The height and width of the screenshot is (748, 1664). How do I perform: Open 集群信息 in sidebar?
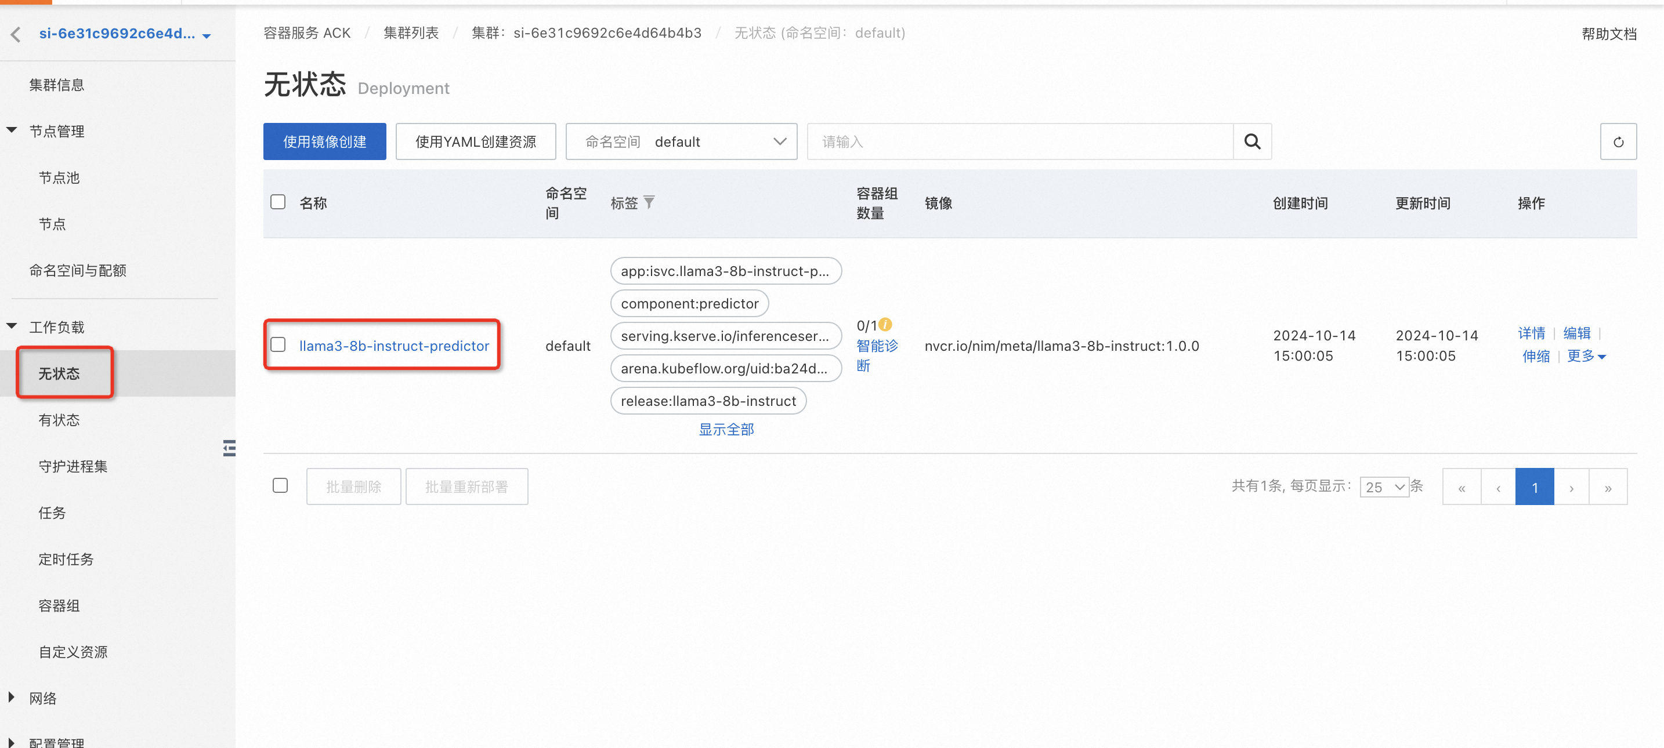pos(57,85)
